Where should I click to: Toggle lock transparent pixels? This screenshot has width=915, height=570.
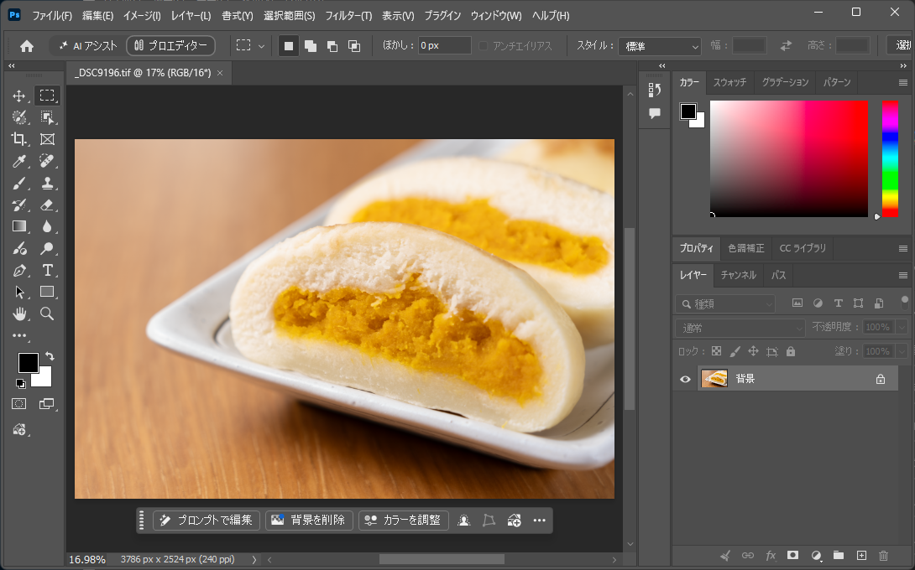[716, 351]
